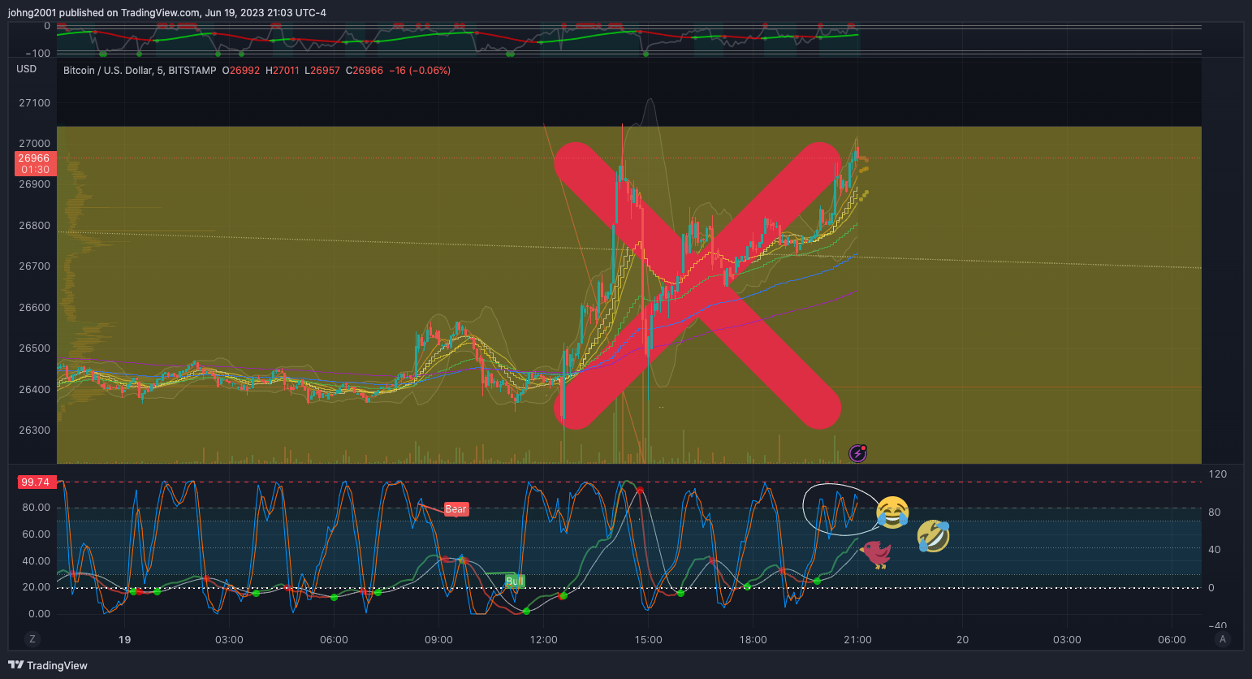Click the bold 19 date label
The image size is (1252, 679).
tap(124, 640)
